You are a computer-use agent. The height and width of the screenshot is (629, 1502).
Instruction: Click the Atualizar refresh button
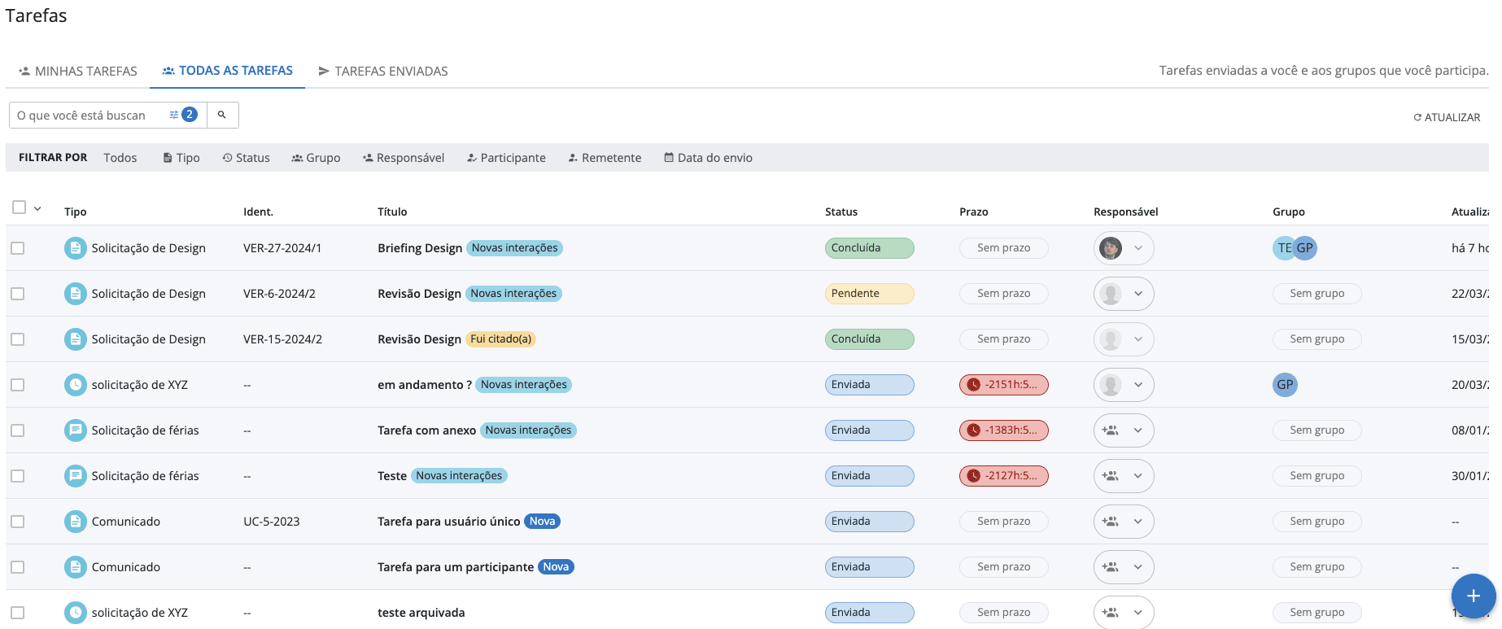1447,117
